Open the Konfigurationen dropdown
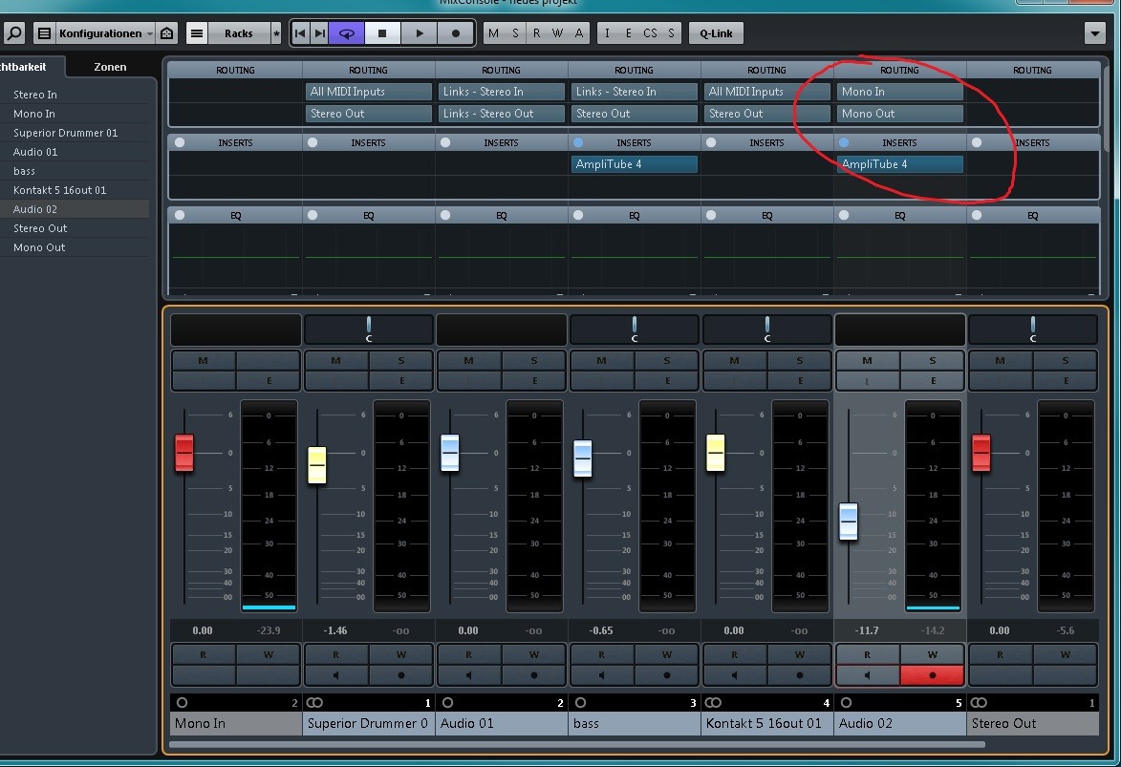This screenshot has height=767, width=1121. [x=105, y=33]
